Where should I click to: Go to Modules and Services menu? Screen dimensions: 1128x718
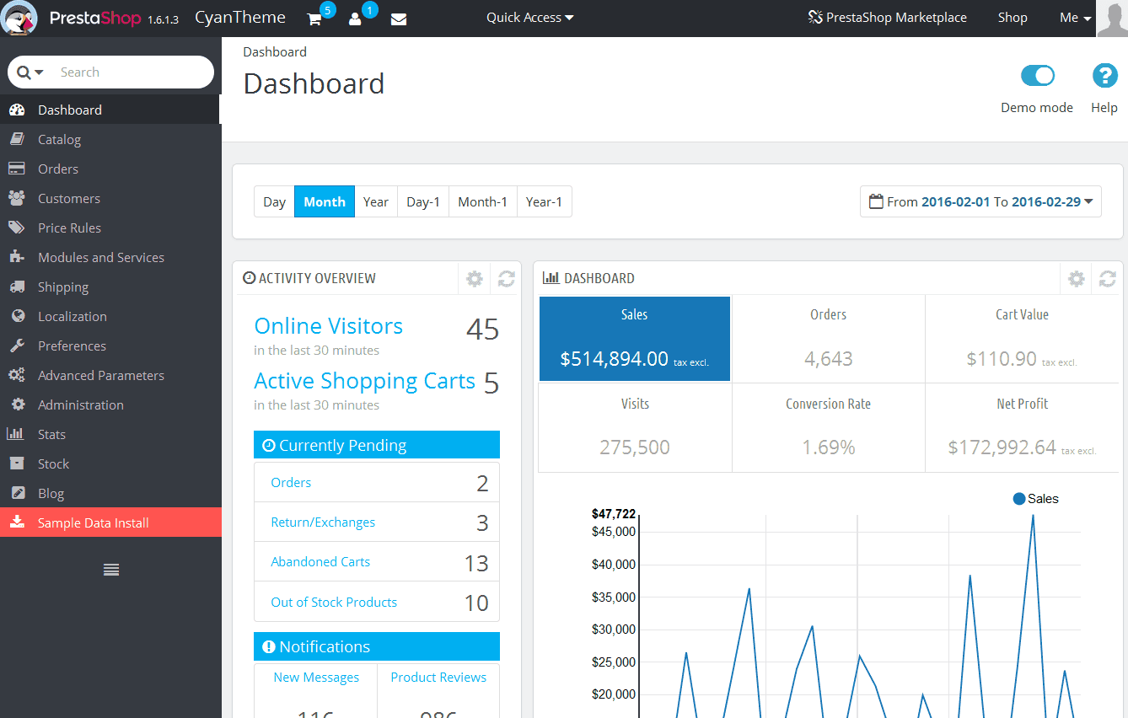point(100,258)
